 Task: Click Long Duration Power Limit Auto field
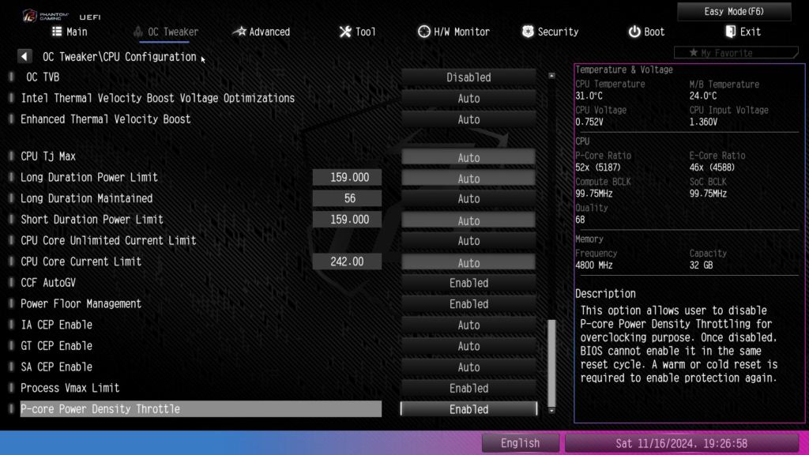[x=468, y=179]
